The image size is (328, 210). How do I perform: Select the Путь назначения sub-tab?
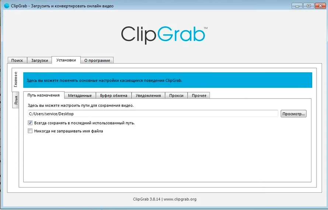tap(43, 95)
